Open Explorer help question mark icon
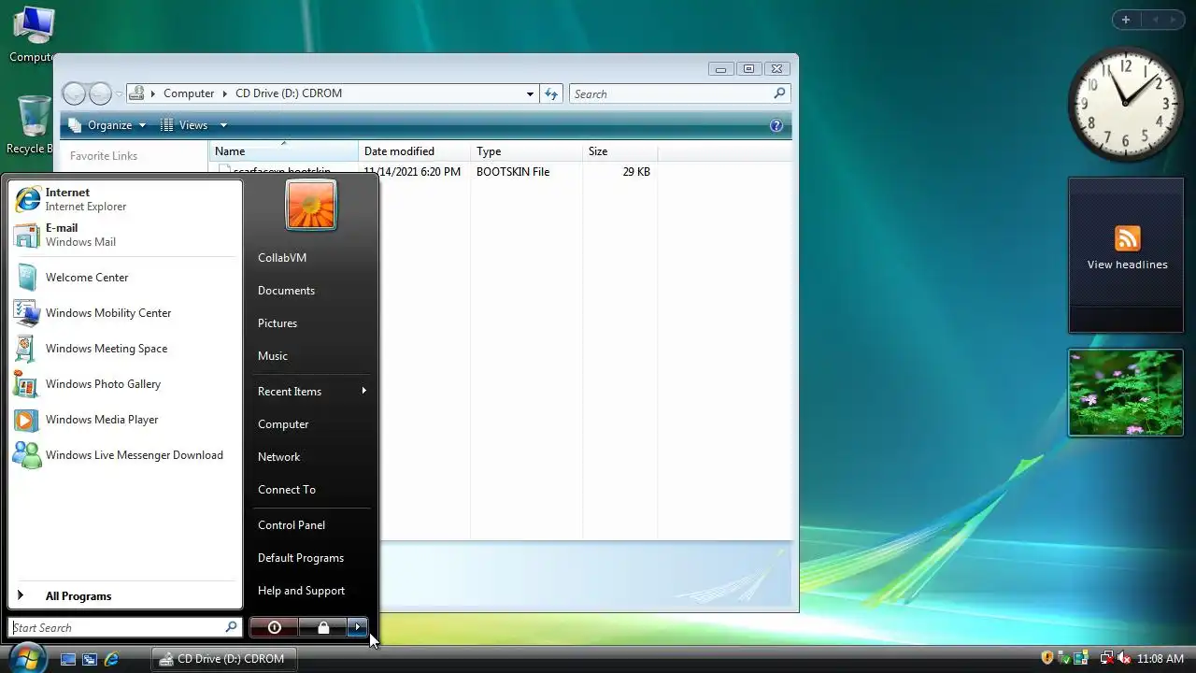 click(776, 125)
